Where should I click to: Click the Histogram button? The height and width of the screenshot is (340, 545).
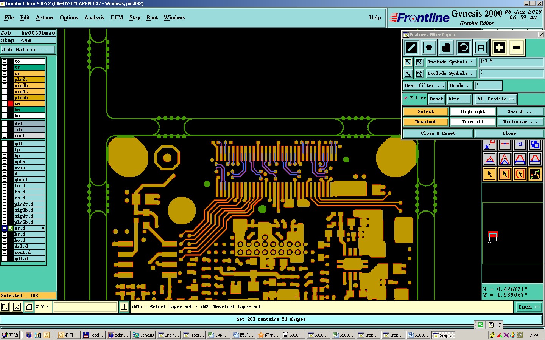coord(520,122)
